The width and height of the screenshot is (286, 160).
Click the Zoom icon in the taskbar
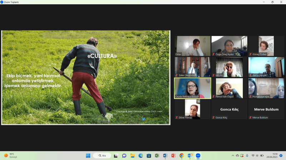(198, 156)
